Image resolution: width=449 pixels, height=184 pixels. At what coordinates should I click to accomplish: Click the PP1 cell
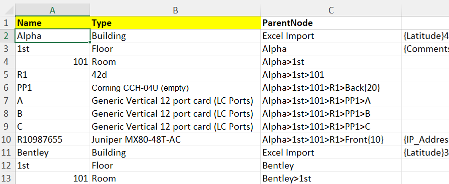(x=53, y=88)
